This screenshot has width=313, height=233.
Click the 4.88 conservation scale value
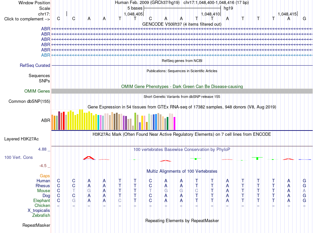tap(42, 149)
